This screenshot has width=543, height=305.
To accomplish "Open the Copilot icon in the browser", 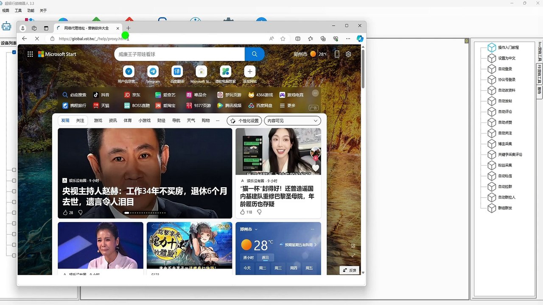I will click(360, 39).
